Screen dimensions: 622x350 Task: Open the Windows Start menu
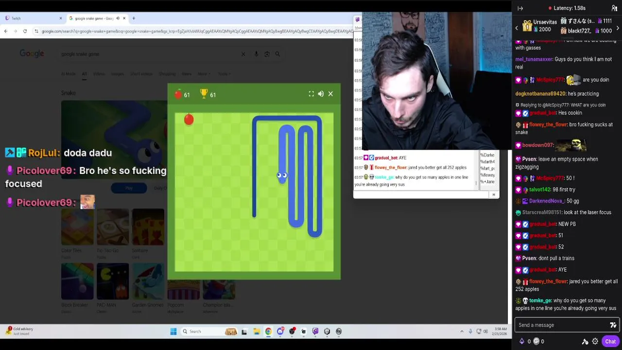coord(173,332)
